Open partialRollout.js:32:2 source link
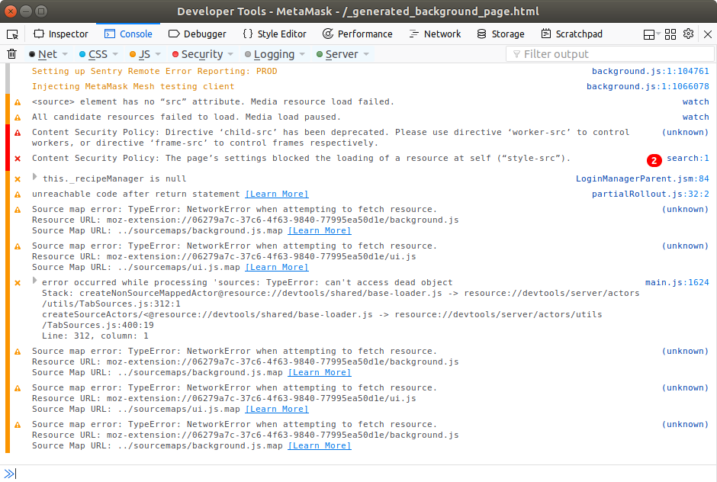Viewport: 717px width, 482px height. [x=650, y=194]
